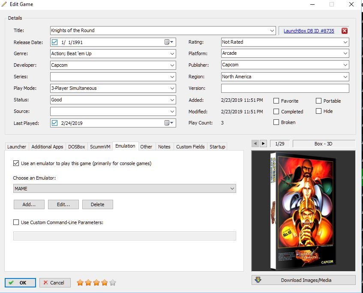Mark game as Favorite
The width and height of the screenshot is (363, 293).
(276, 101)
